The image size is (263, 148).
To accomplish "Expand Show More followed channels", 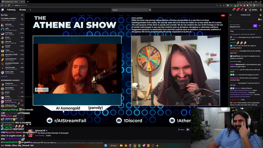I will tap(5, 76).
